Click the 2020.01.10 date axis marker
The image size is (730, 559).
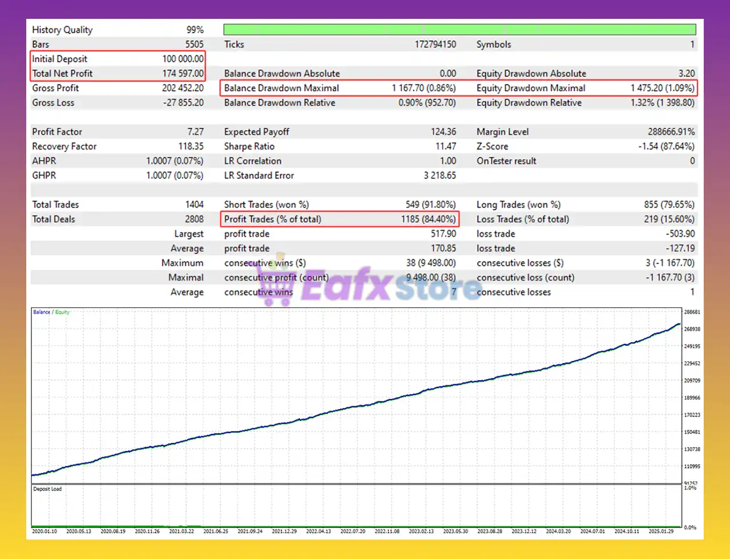coord(44,531)
